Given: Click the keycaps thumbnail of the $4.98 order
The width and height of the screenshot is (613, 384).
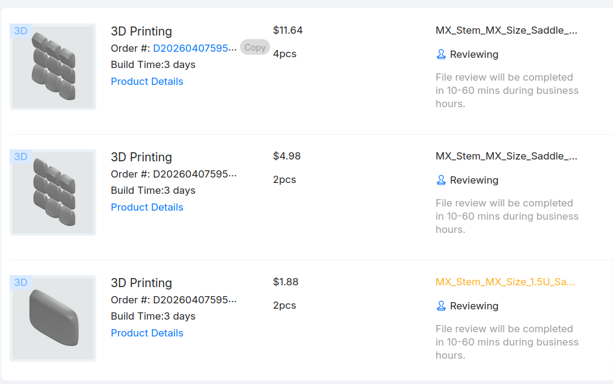Looking at the screenshot, I should point(53,193).
